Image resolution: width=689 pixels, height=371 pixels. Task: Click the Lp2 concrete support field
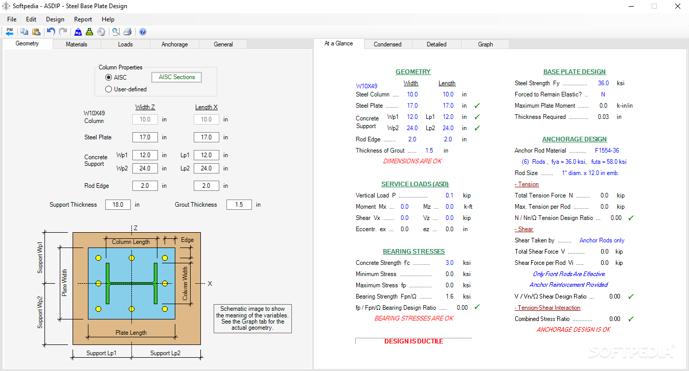(x=206, y=168)
